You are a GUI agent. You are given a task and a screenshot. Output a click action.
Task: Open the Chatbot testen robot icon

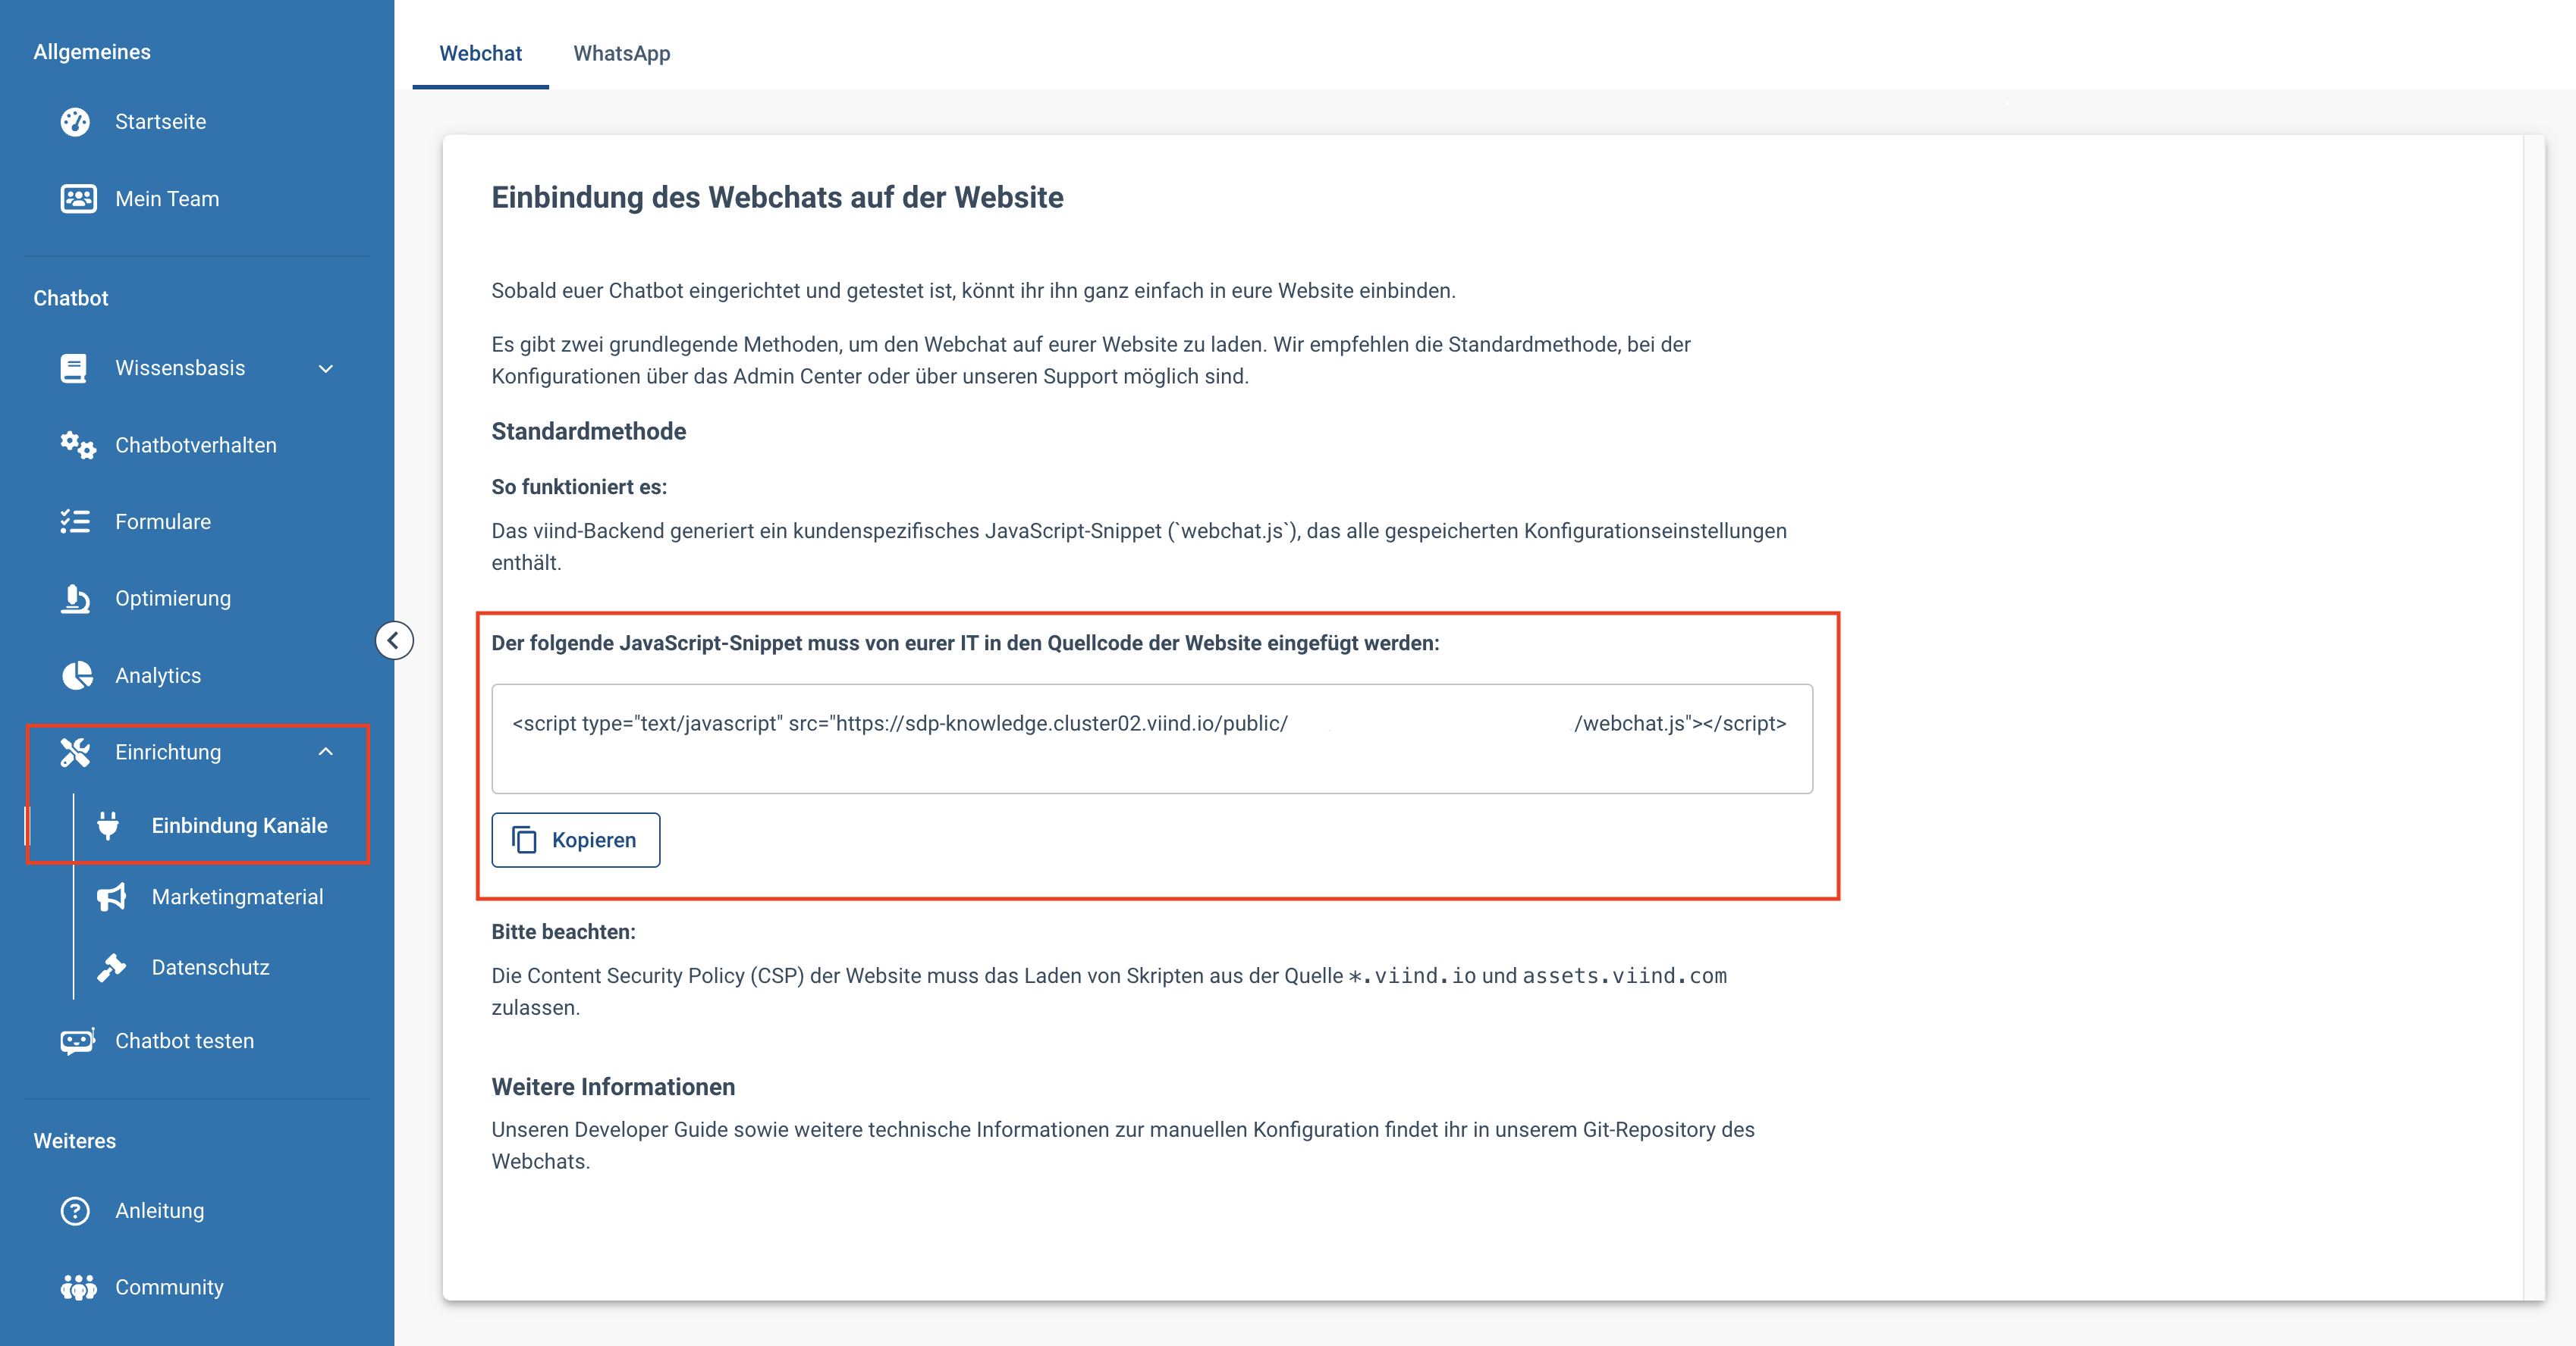coord(78,1041)
